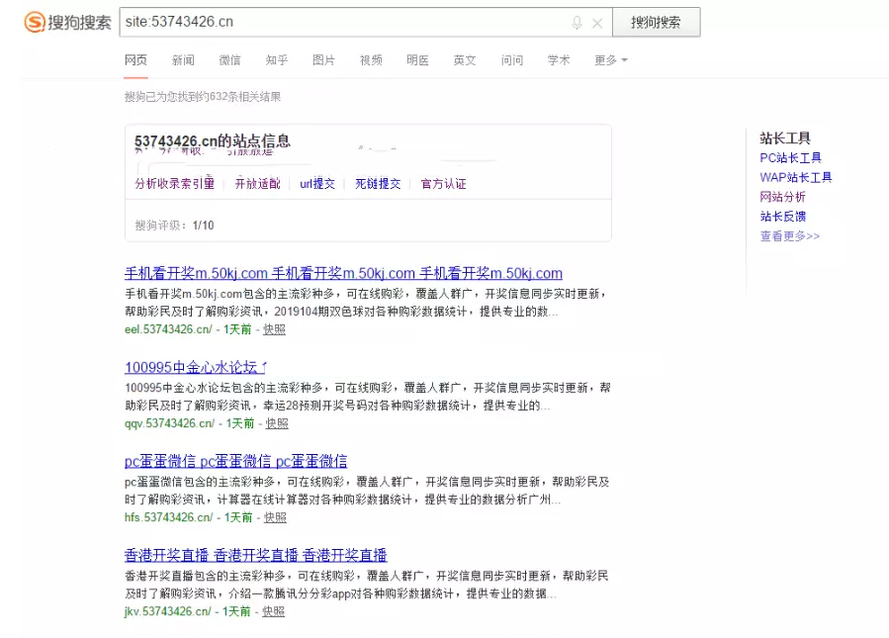Open the 视频 tab
Viewport: 889px width, 638px height.
click(x=371, y=60)
